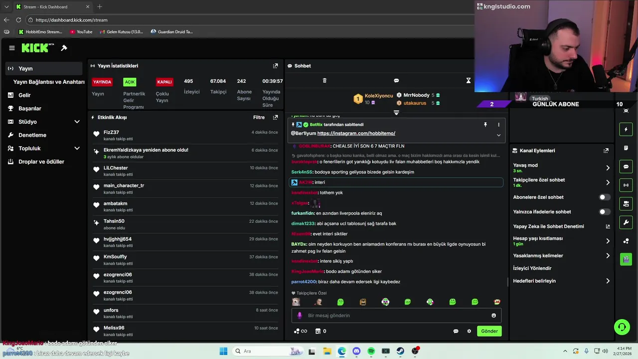Viewport: 638px width, 359px height.
Task: Open the headset support button at the bottom right
Action: [622, 327]
